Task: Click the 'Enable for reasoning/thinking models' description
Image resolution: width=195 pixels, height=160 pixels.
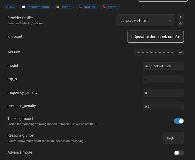Action: tap(52, 124)
